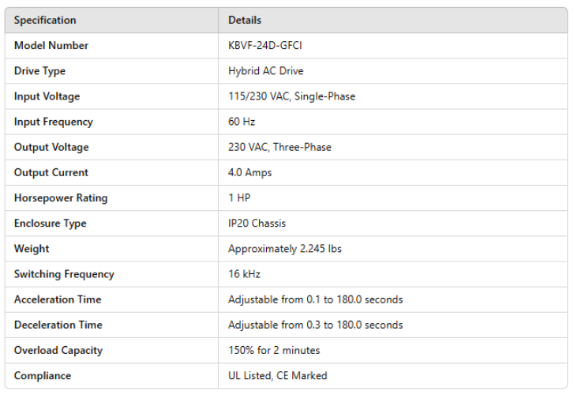Select the 115/230 VAC, Single-Phase text
The height and width of the screenshot is (395, 574).
291,96
